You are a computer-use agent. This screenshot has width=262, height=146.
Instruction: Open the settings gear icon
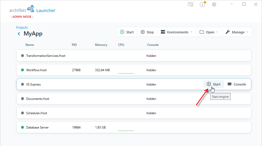tap(214, 4)
